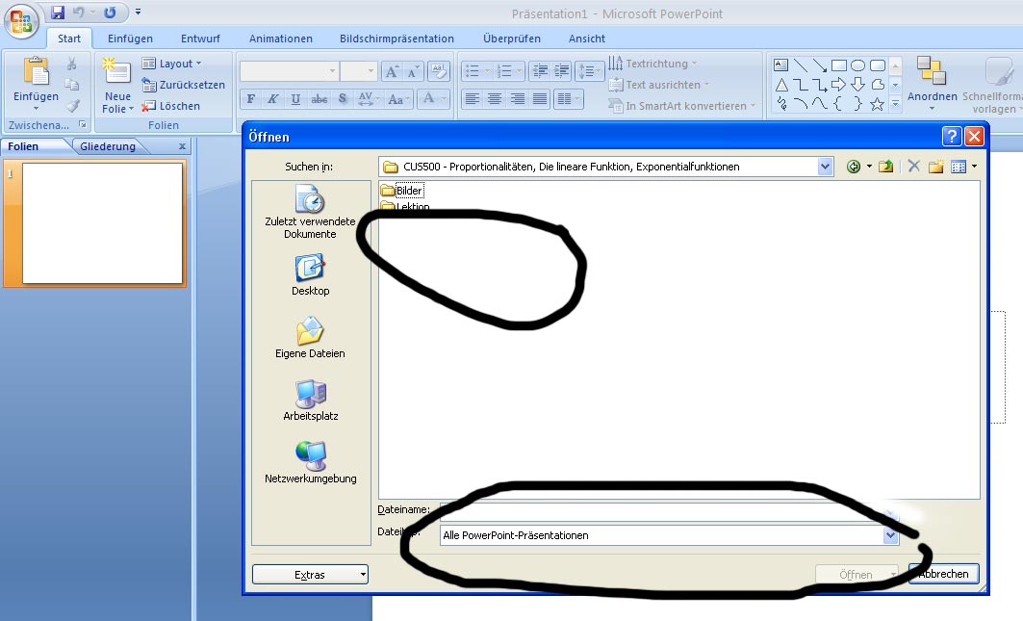Click the delete X icon in Öffnen dialog
This screenshot has width=1023, height=621.
coord(913,167)
